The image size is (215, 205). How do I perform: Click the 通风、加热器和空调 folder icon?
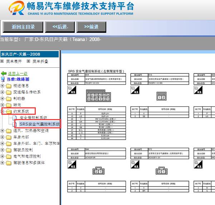(x=9, y=131)
